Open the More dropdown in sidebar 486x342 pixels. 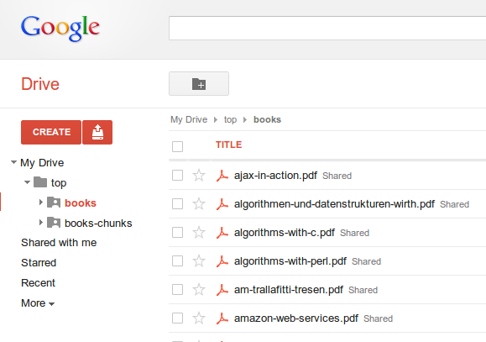(38, 303)
